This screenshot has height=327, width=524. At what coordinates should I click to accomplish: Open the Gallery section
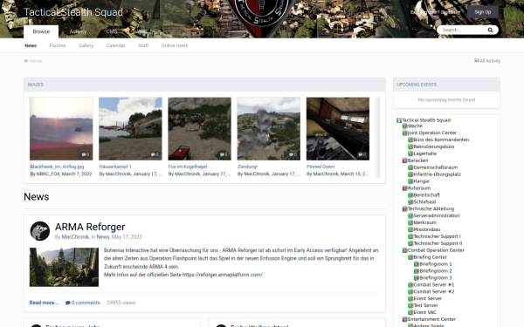pyautogui.click(x=86, y=45)
